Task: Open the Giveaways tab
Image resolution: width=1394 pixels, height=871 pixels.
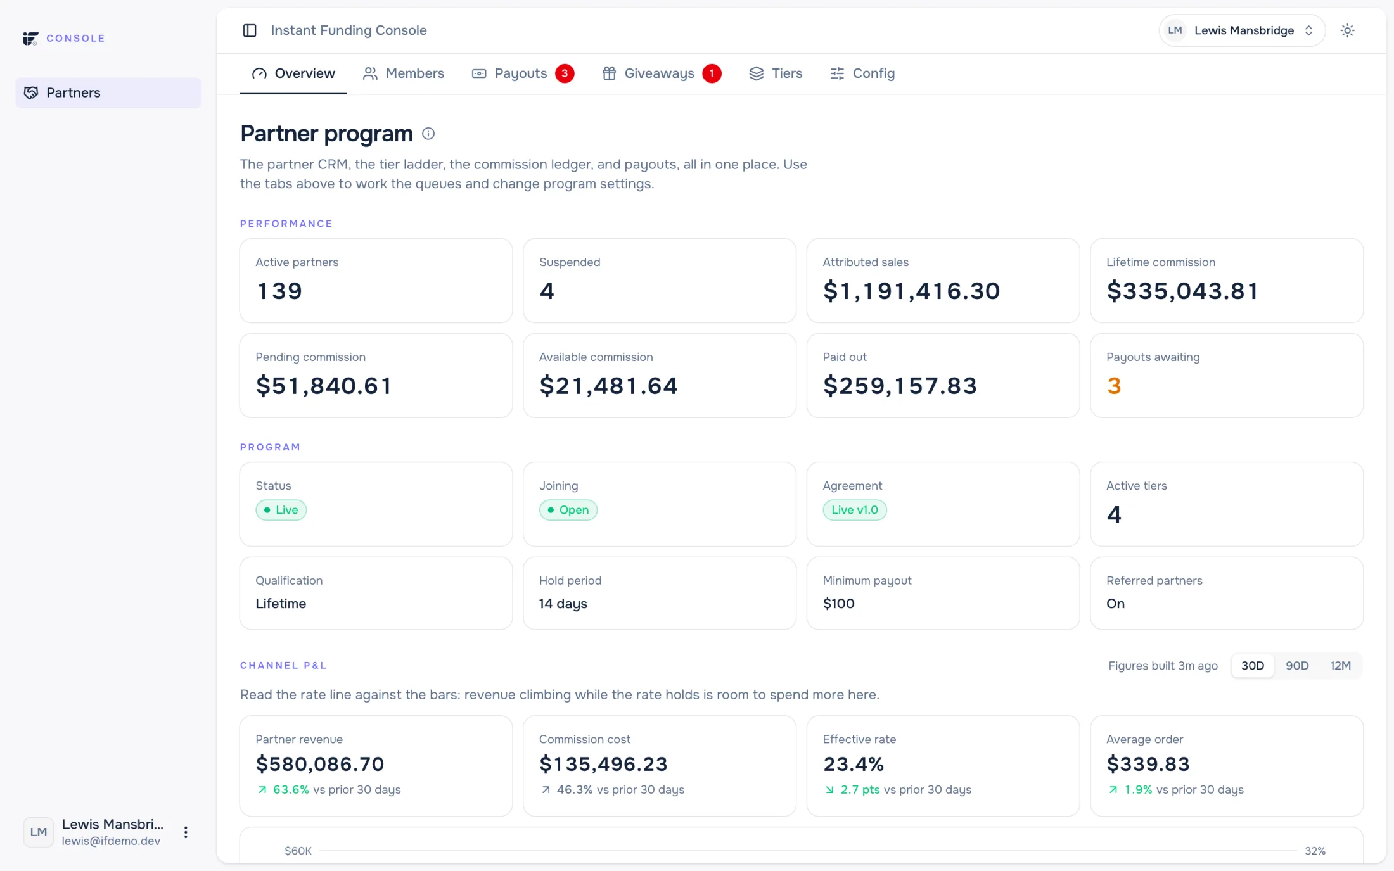Action: click(x=662, y=73)
